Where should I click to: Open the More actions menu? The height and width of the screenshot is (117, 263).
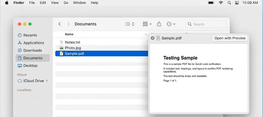[171, 24]
